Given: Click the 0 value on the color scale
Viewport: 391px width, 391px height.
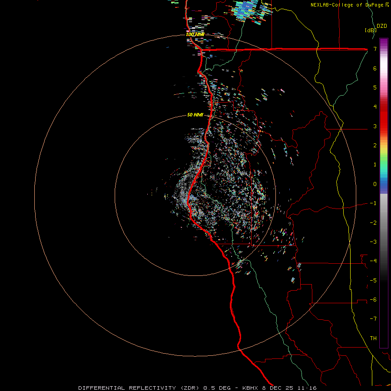Looking at the screenshot, I should click(375, 184).
